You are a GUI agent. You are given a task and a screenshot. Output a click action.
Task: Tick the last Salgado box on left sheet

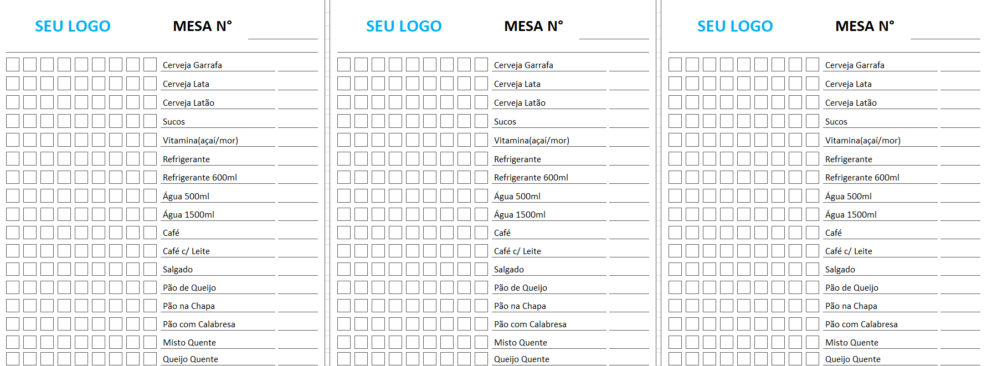click(x=150, y=269)
